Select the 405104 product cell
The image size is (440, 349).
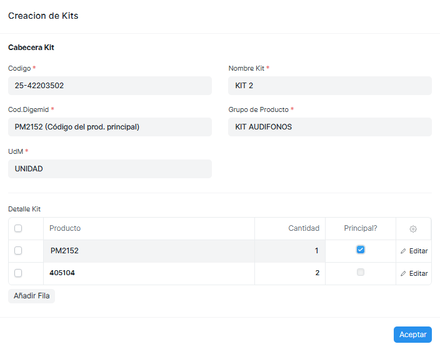[x=149, y=273]
